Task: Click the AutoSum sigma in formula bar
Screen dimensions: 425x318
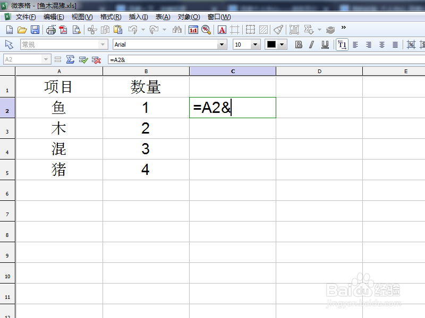Action: click(70, 59)
